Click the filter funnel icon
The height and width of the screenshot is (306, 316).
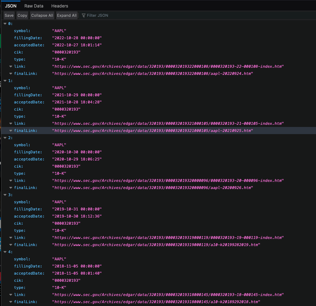84,15
